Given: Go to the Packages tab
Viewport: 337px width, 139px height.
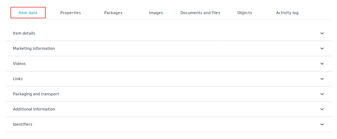Looking at the screenshot, I should [x=113, y=13].
